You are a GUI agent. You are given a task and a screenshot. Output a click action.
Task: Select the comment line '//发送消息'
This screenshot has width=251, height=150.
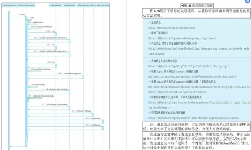[154, 23]
